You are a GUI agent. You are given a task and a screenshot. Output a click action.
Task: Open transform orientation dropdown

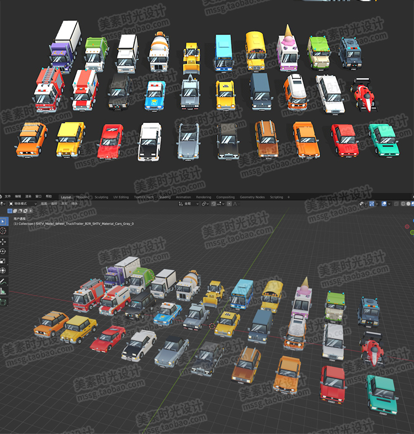189,203
